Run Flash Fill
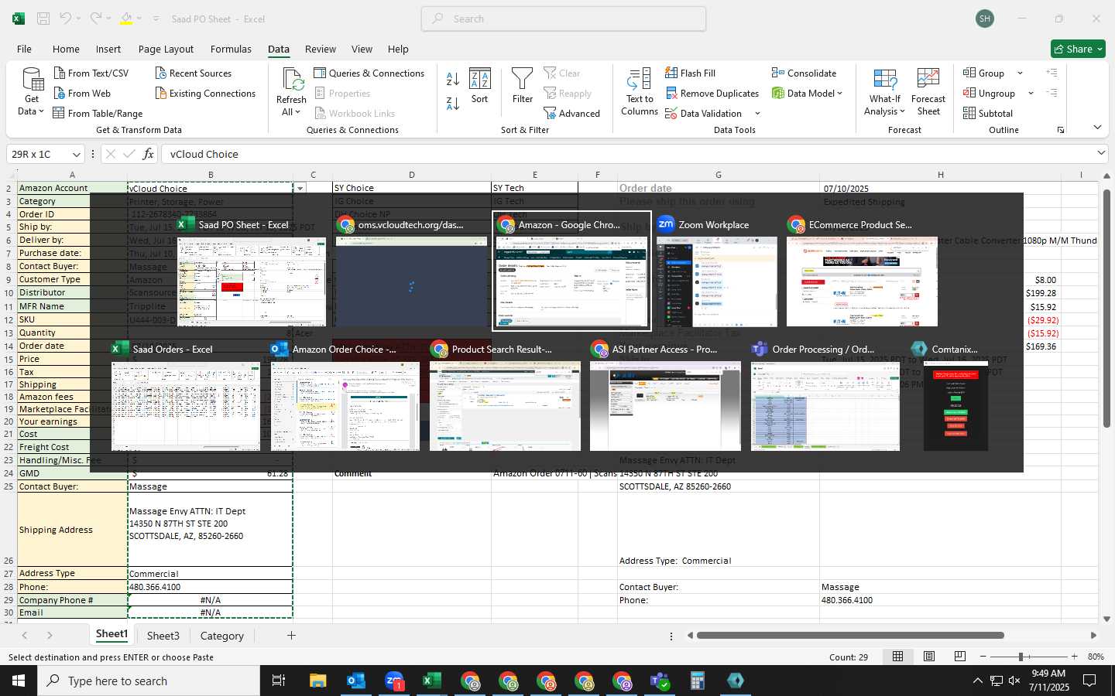This screenshot has height=696, width=1115. click(x=690, y=73)
